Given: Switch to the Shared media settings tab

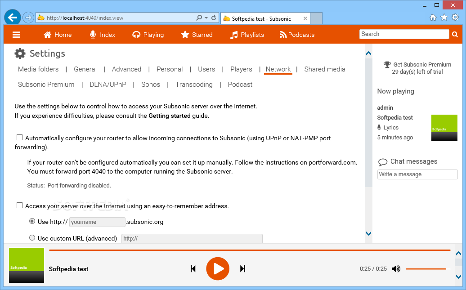Looking at the screenshot, I should (x=325, y=69).
